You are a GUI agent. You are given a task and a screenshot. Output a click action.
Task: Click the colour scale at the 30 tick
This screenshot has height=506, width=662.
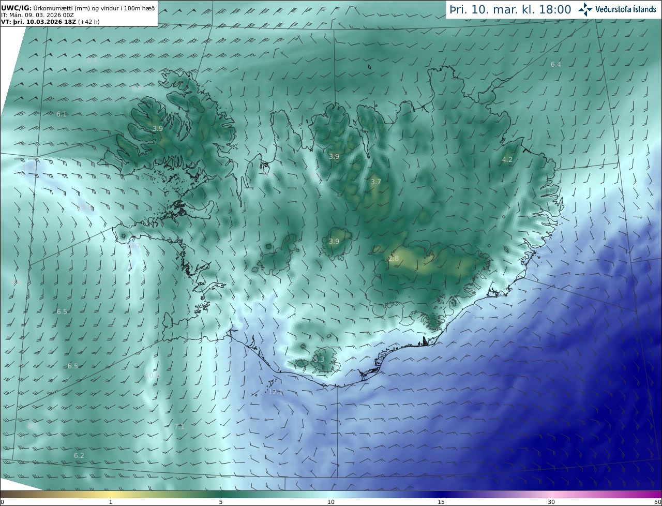(551, 502)
